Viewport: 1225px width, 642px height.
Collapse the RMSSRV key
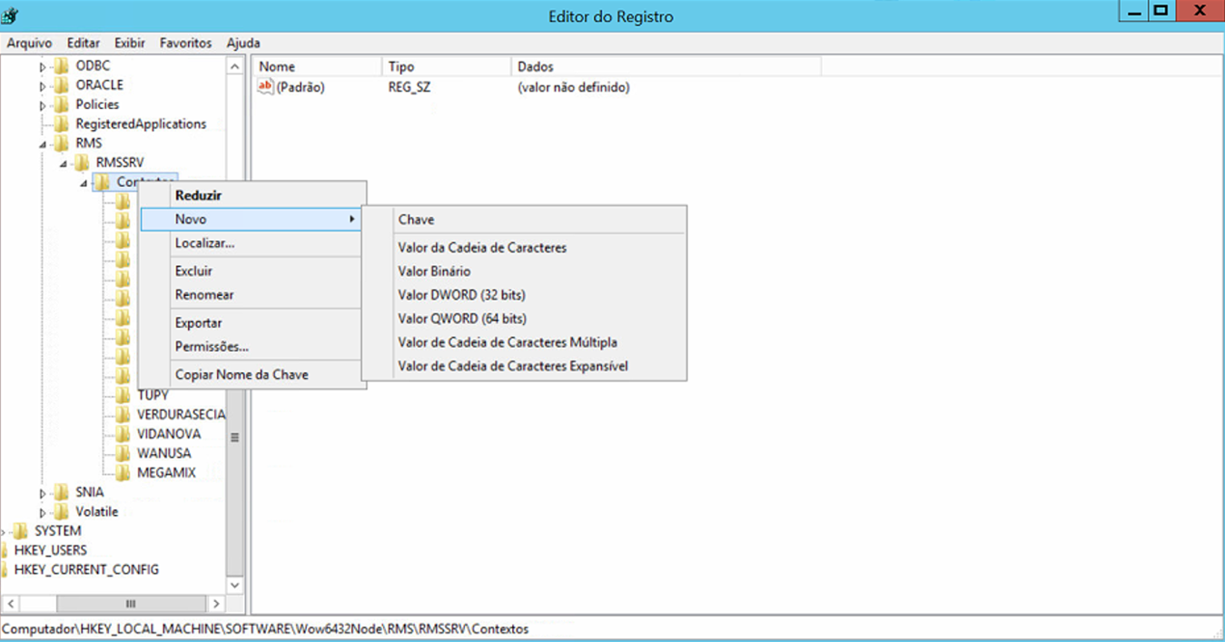tap(63, 163)
